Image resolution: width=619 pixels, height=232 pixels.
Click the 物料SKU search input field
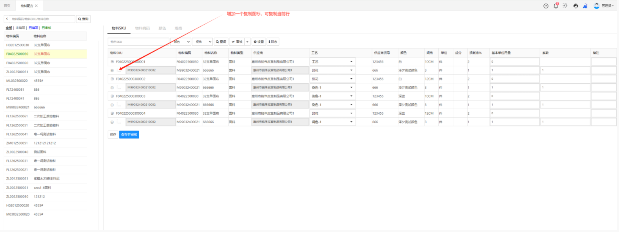click(138, 42)
